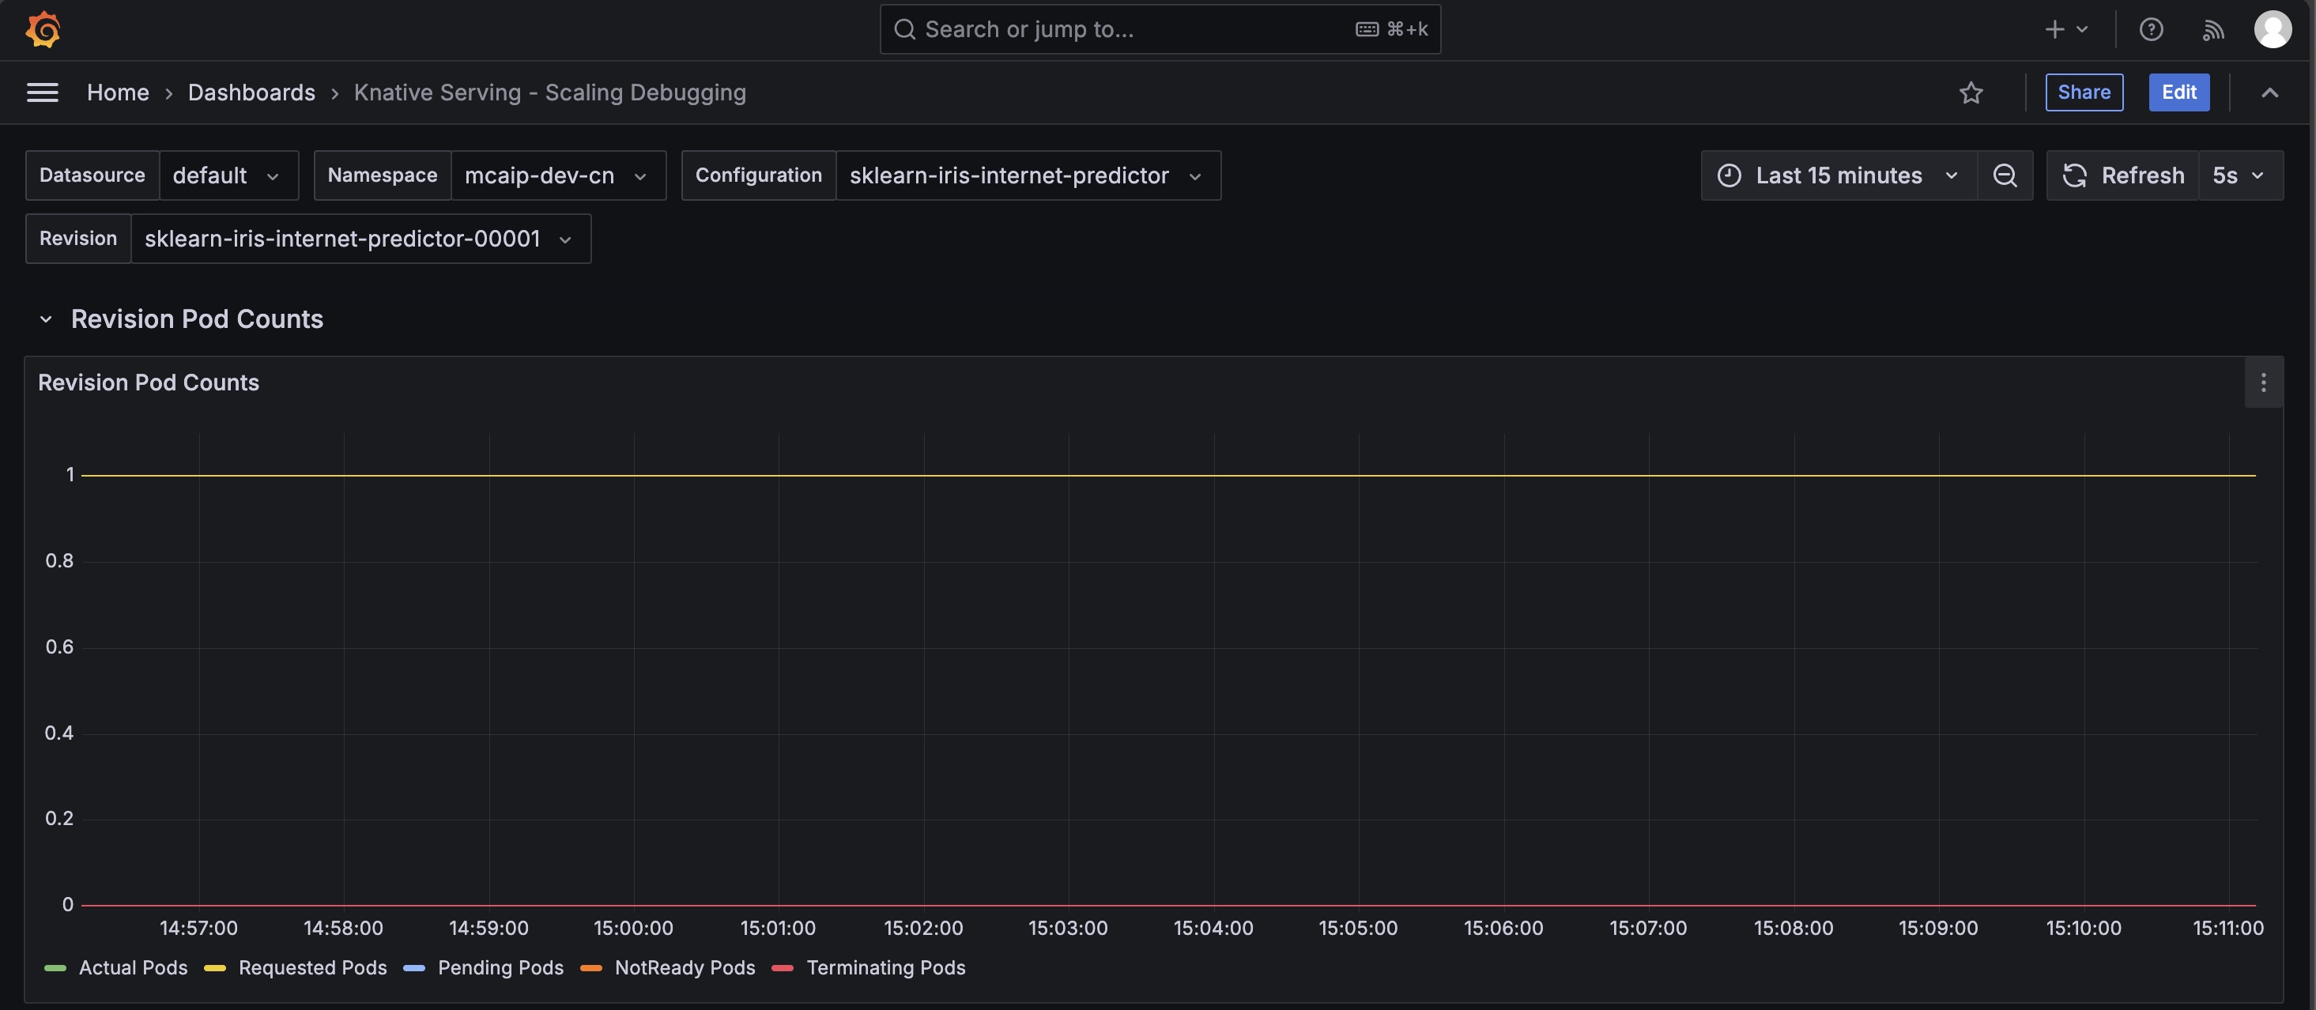
Task: Open the news RSS feed icon
Action: pos(2212,30)
